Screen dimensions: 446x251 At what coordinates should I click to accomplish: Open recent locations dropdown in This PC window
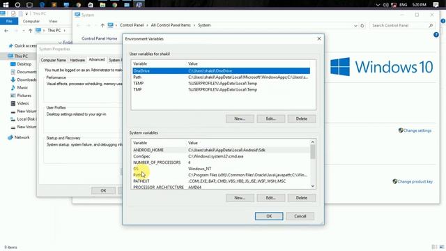pos(24,31)
